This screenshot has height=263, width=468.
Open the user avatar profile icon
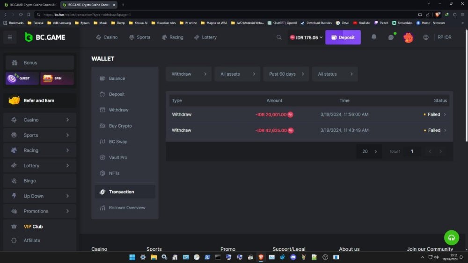pos(408,37)
